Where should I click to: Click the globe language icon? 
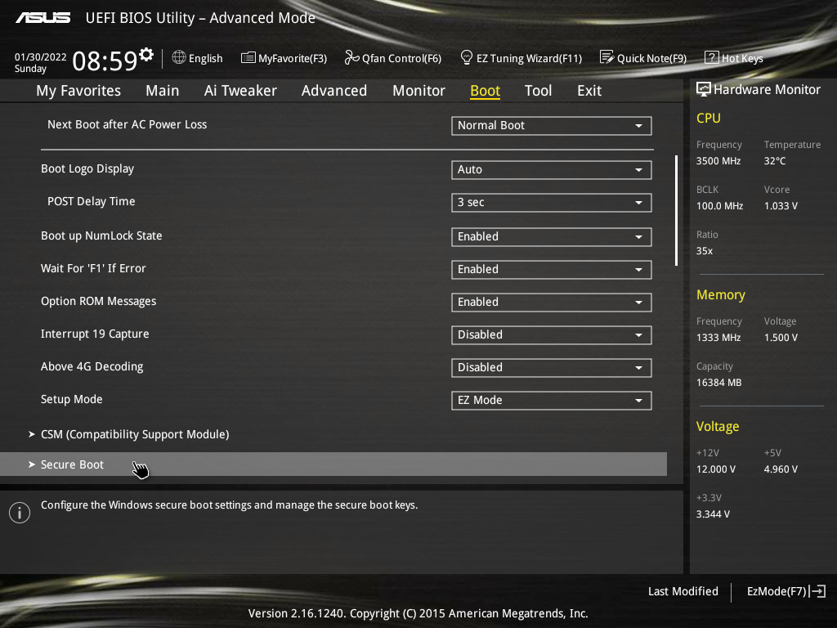coord(179,57)
